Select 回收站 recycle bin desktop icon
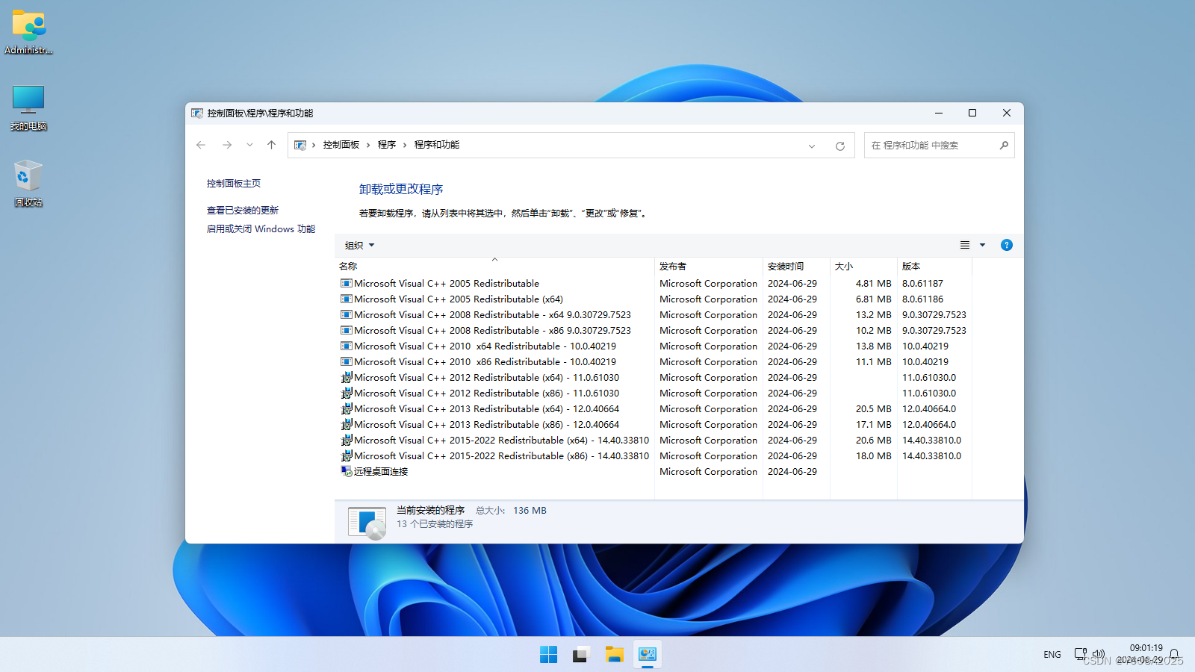 click(x=28, y=184)
